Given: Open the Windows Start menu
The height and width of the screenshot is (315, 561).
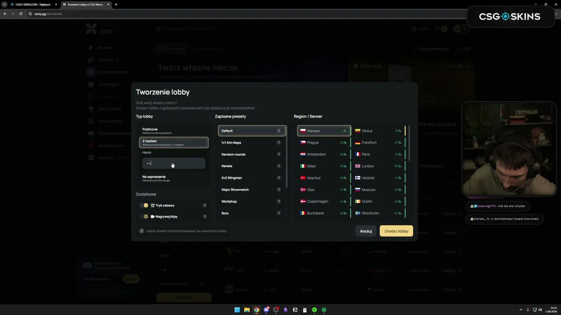Looking at the screenshot, I should point(237,310).
